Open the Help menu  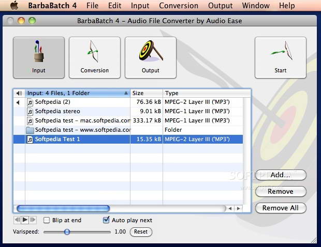[287, 6]
